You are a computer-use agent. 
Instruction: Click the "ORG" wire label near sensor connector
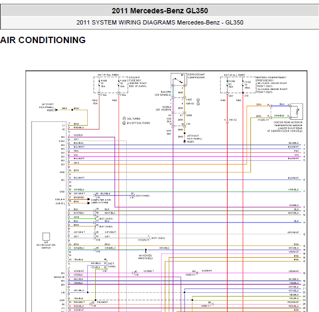[x=258, y=104]
